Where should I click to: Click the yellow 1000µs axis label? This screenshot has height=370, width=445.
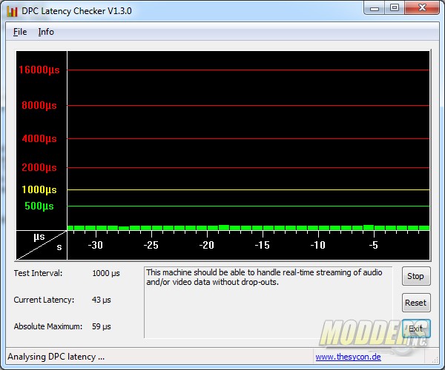[39, 189]
